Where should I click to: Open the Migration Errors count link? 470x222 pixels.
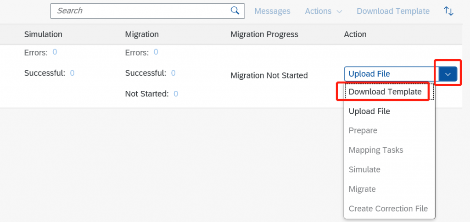click(156, 52)
